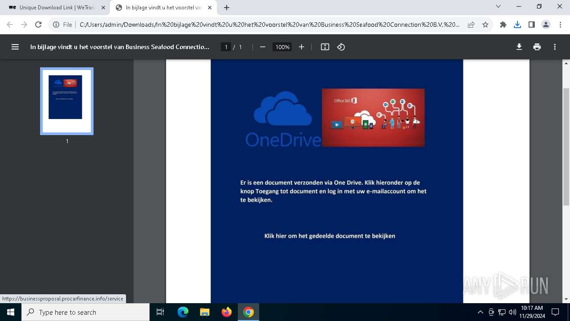This screenshot has width=570, height=321.
Task: Click the Fit to page icon
Action: [x=325, y=47]
